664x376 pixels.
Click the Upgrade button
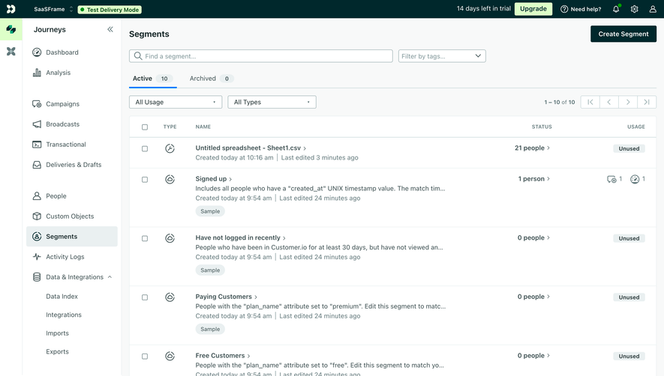533,9
